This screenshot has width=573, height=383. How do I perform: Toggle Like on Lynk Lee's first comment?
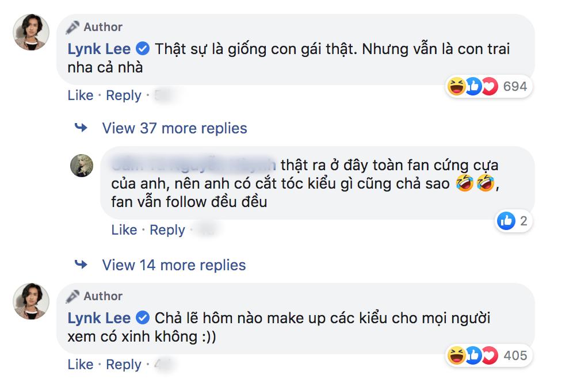point(81,95)
